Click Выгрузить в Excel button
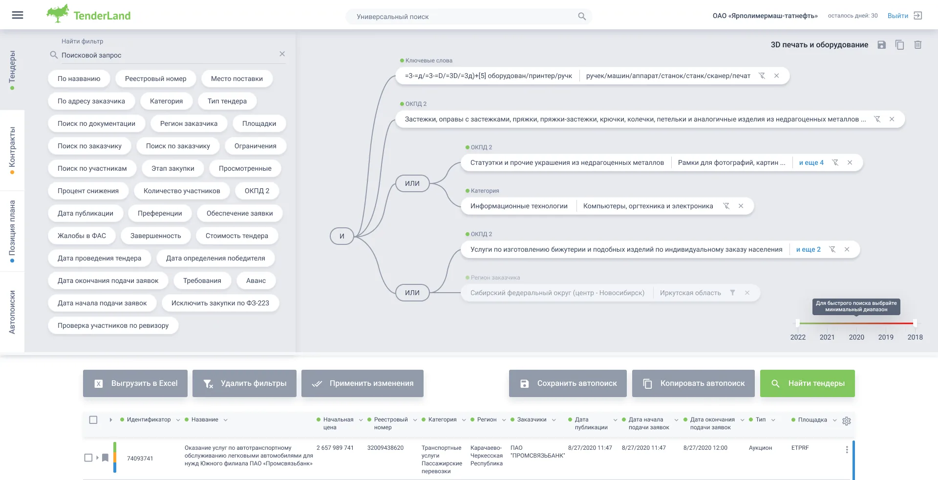This screenshot has width=938, height=480. coord(135,383)
